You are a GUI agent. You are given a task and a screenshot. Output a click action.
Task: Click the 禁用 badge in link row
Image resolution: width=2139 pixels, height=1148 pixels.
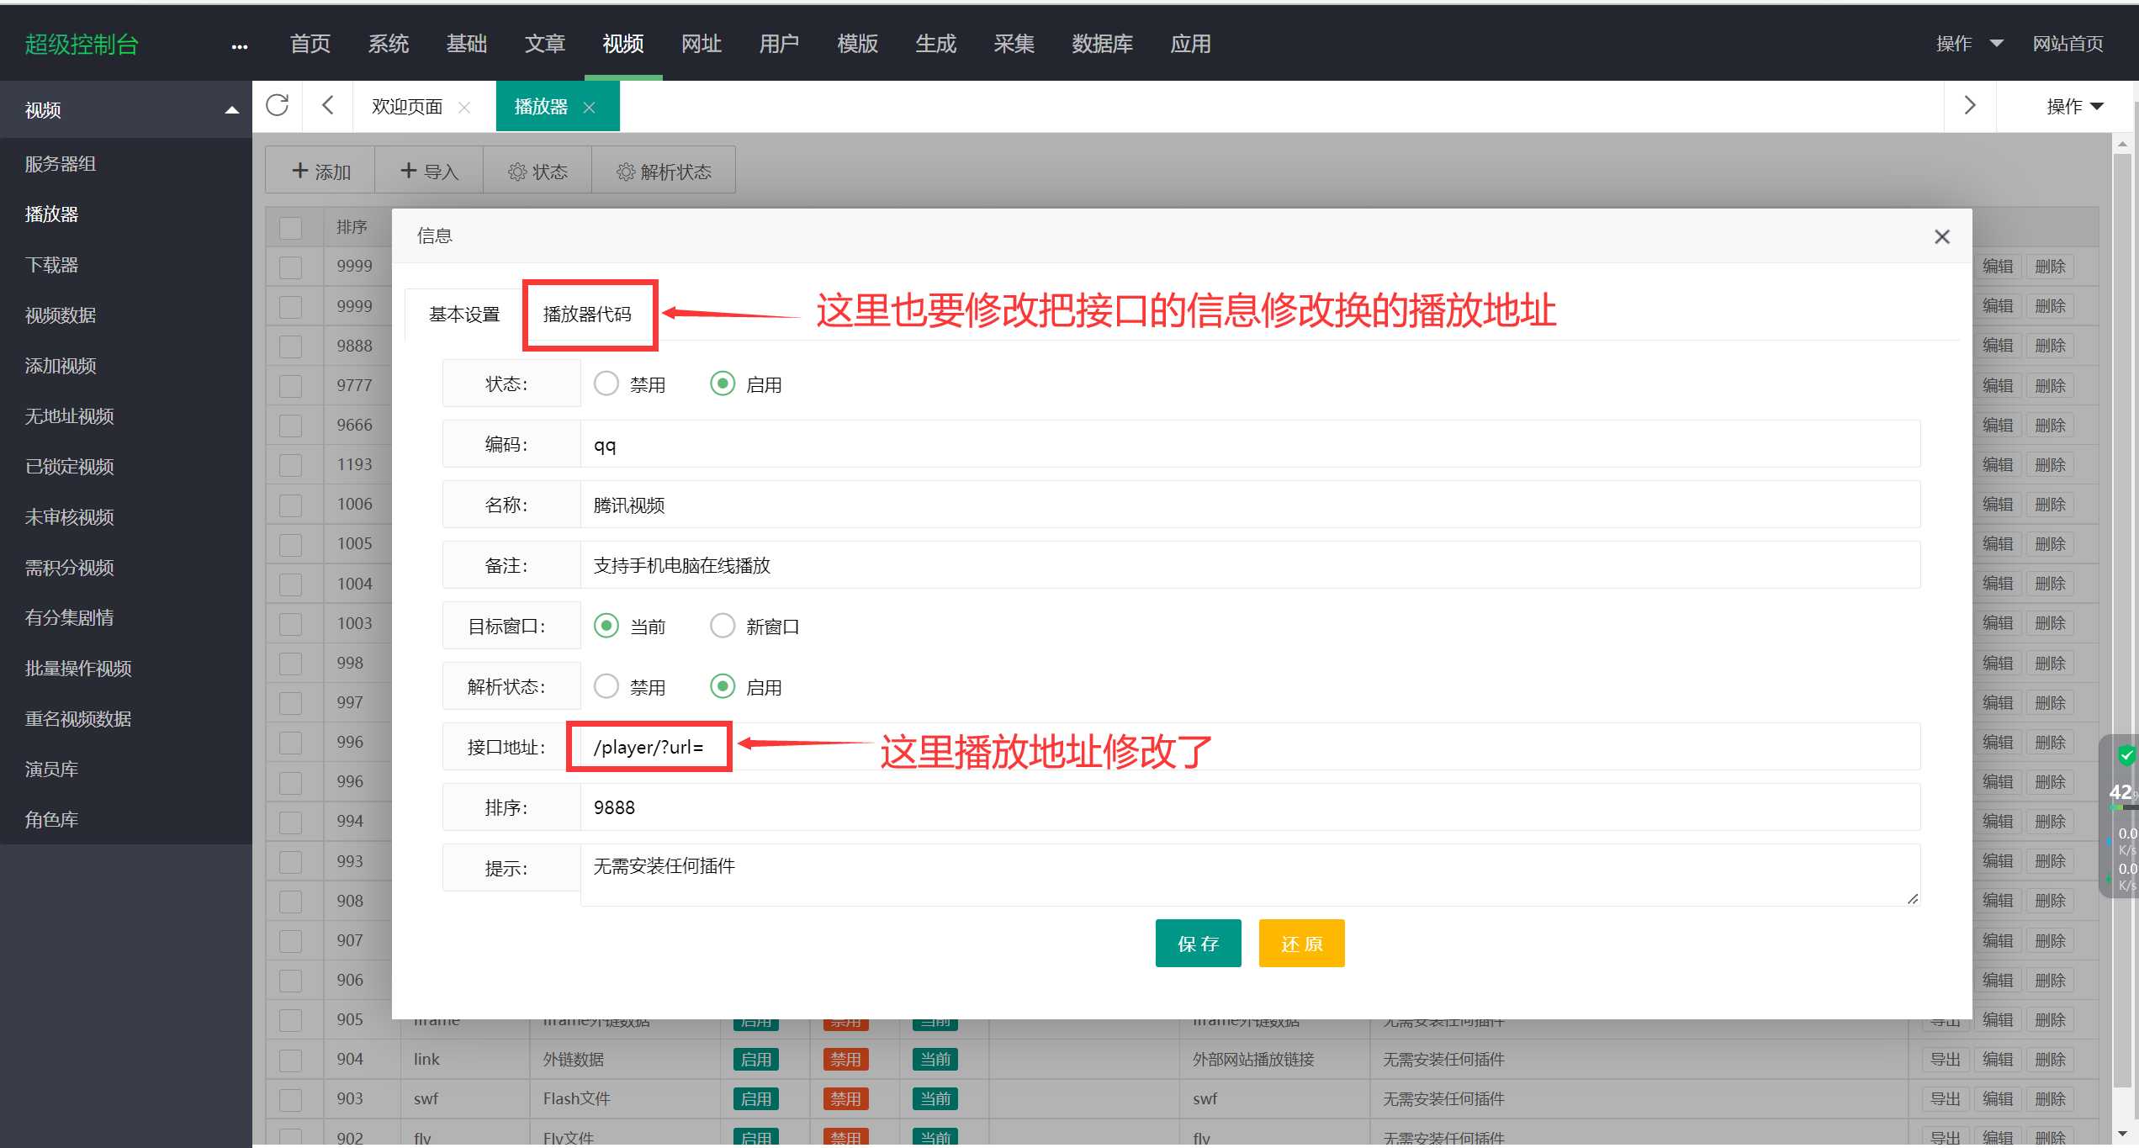point(845,1059)
